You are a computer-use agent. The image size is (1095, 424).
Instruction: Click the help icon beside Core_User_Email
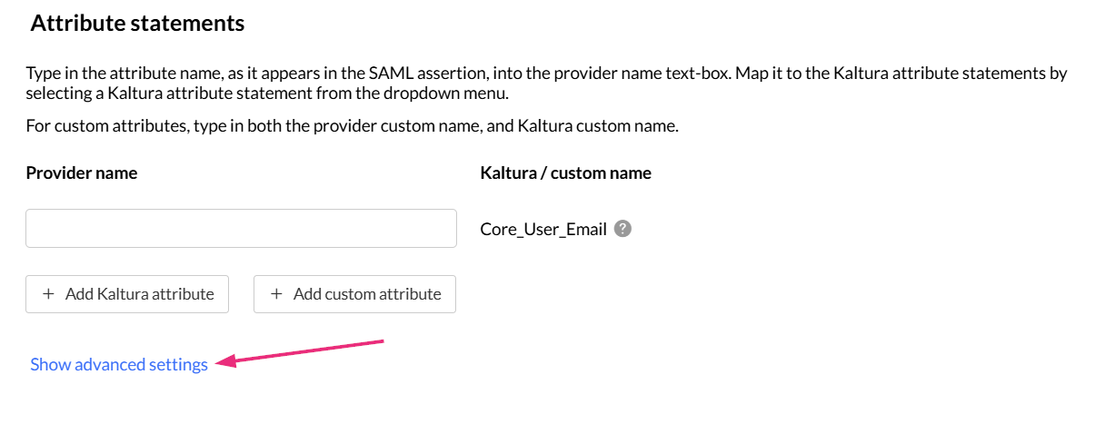[622, 229]
